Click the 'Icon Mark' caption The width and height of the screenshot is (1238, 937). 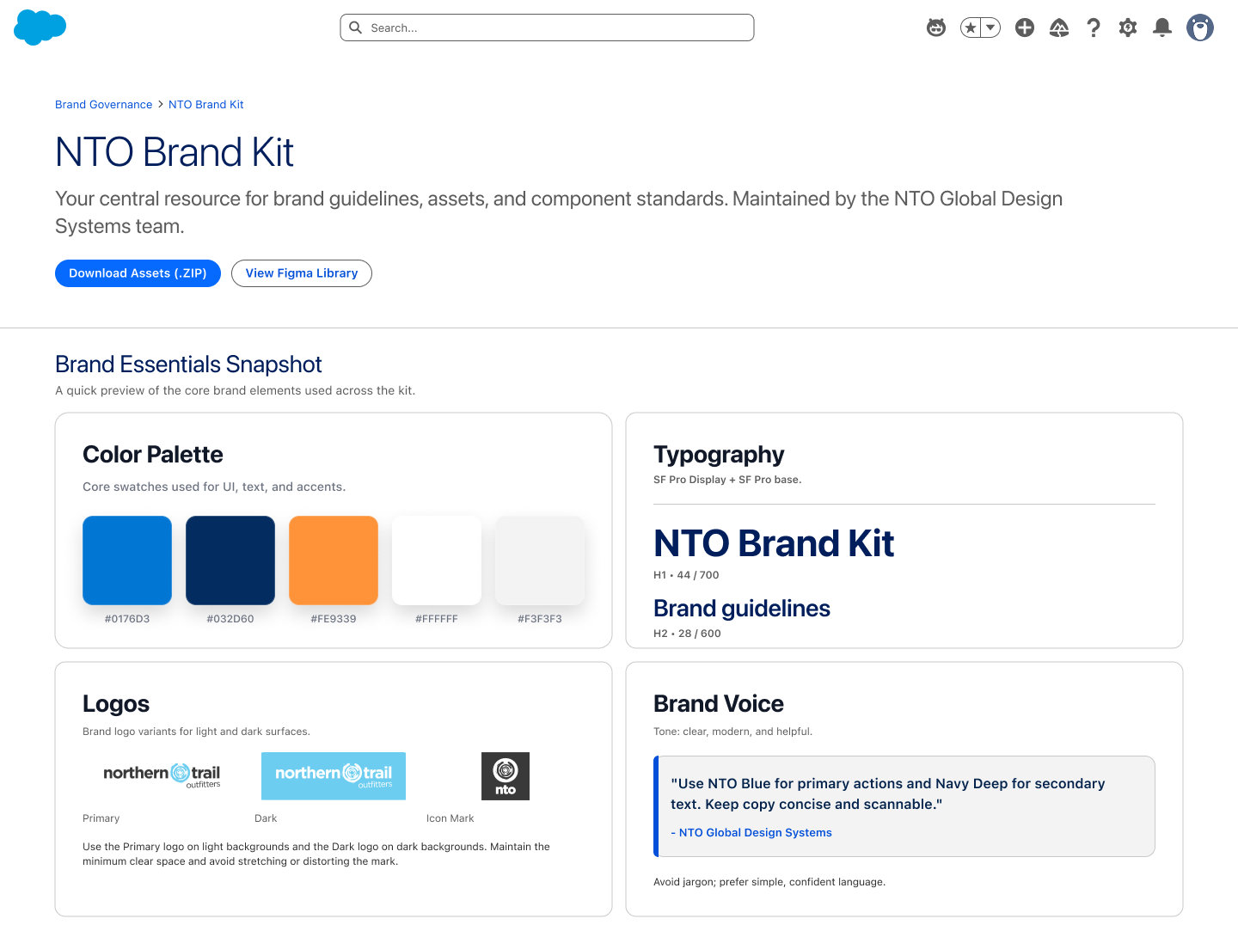pos(450,818)
